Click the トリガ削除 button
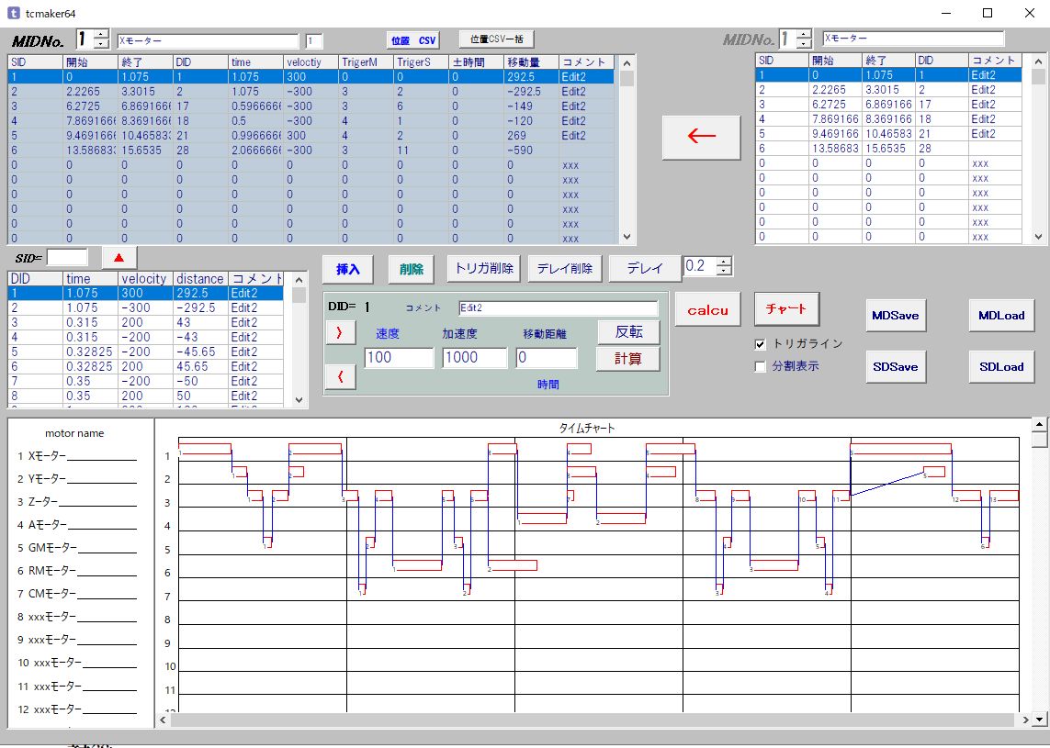 [484, 268]
